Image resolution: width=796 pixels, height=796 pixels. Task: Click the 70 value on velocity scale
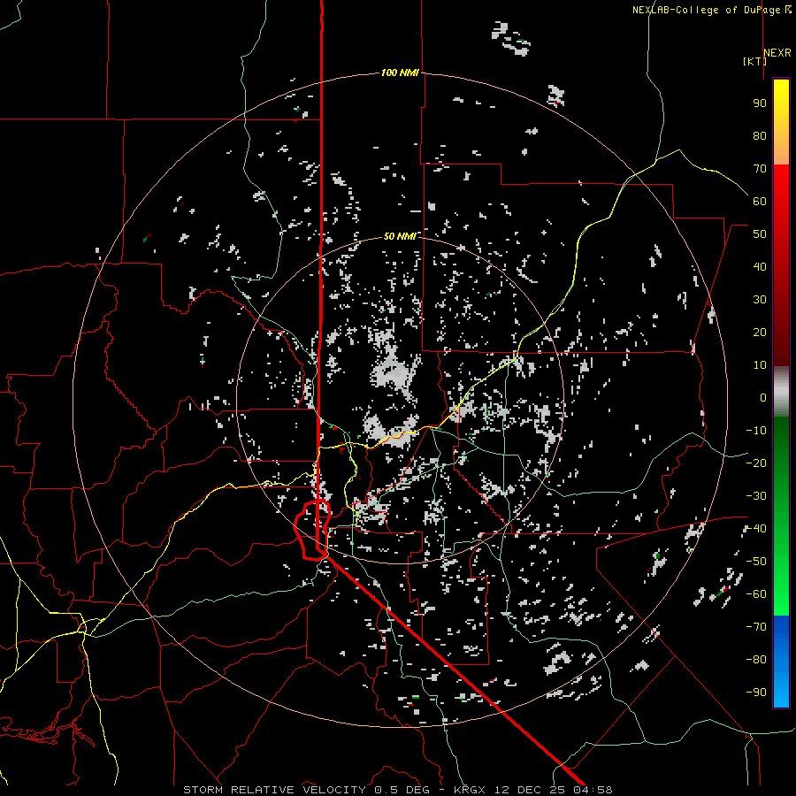[760, 169]
